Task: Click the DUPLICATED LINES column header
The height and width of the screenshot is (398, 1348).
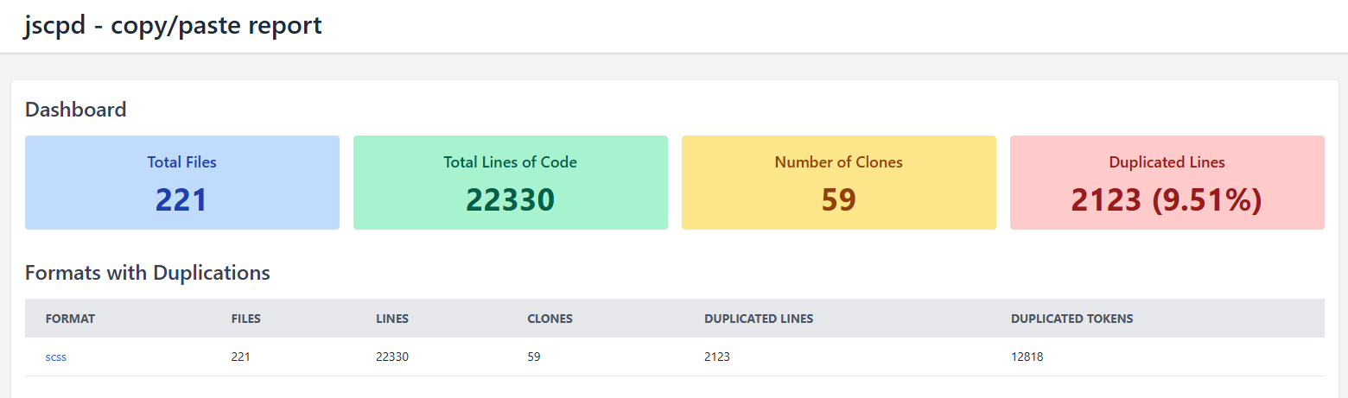Action: 759,319
